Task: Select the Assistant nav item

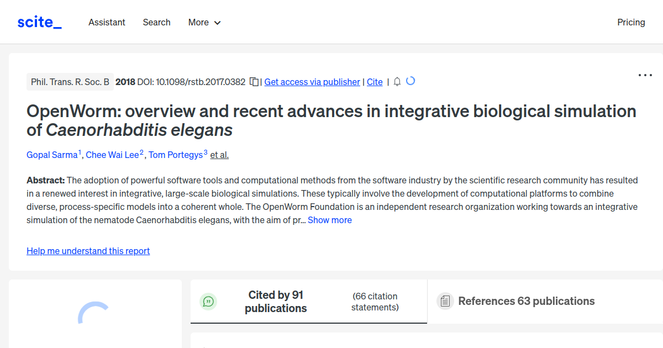Action: point(107,22)
